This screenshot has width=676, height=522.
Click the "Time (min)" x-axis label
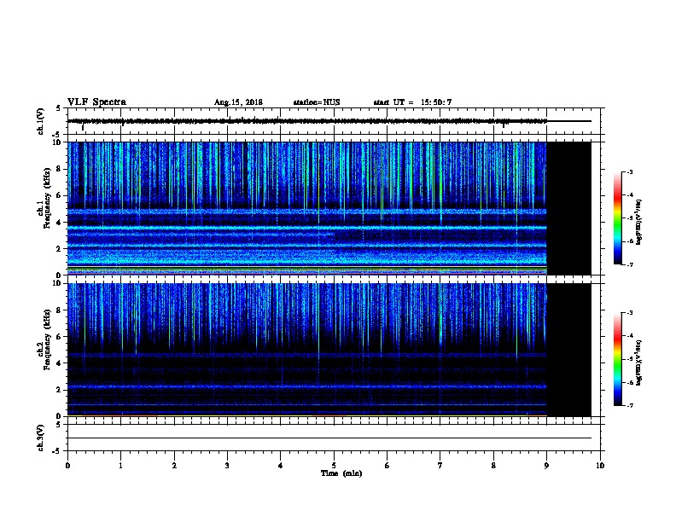341,473
